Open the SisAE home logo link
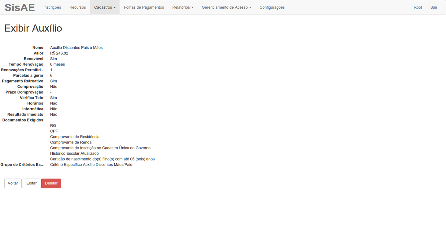Screen dimensions: 446x230 tap(20, 7)
